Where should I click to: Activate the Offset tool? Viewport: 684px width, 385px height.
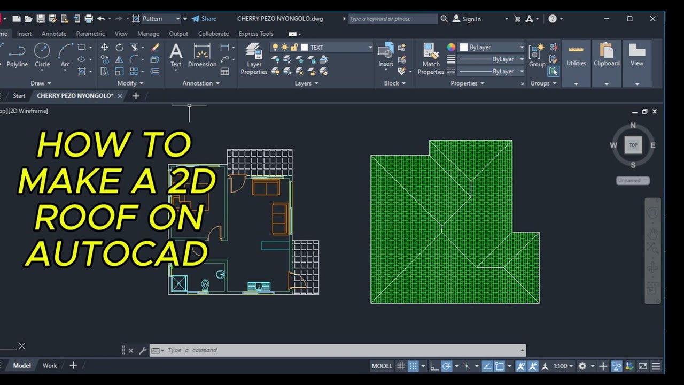pyautogui.click(x=155, y=71)
